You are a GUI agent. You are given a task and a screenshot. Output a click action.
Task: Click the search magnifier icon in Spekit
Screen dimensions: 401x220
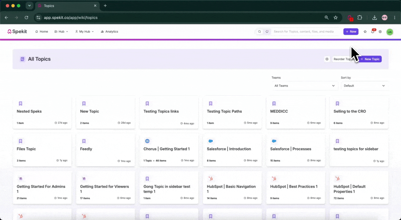[x=259, y=31]
